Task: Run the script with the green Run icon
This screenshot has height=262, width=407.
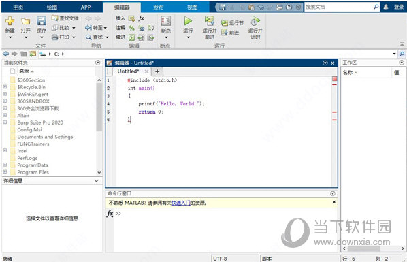Action: (188, 21)
